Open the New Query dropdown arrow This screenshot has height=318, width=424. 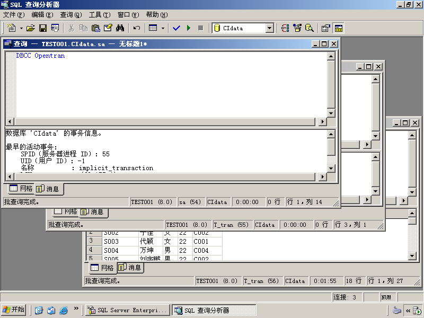coord(21,28)
